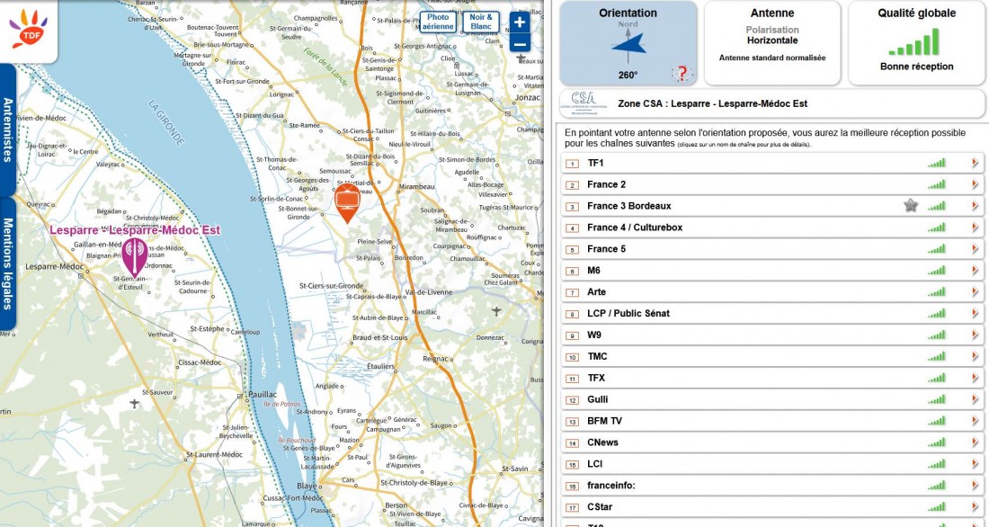Expand France 2 details arrow

tap(975, 184)
